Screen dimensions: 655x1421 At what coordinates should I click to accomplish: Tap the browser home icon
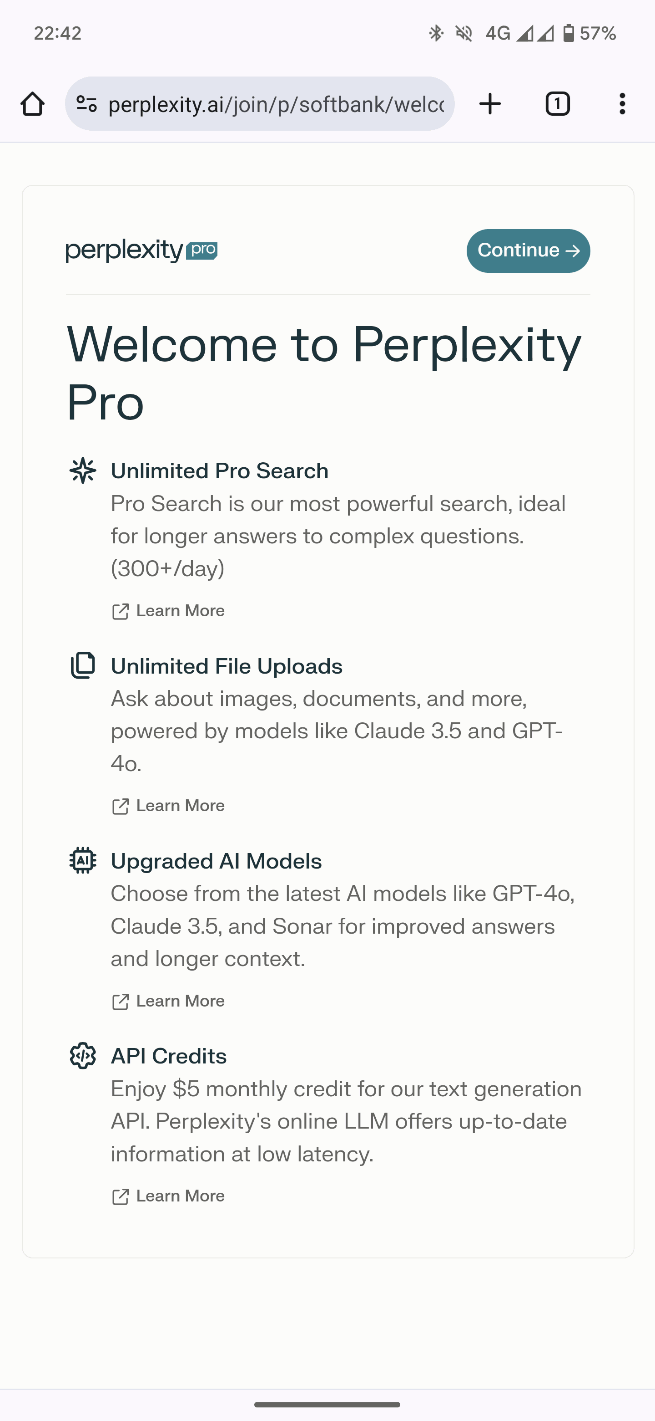pos(32,104)
